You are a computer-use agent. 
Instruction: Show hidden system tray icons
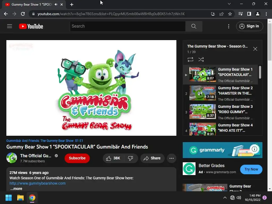click(x=225, y=198)
